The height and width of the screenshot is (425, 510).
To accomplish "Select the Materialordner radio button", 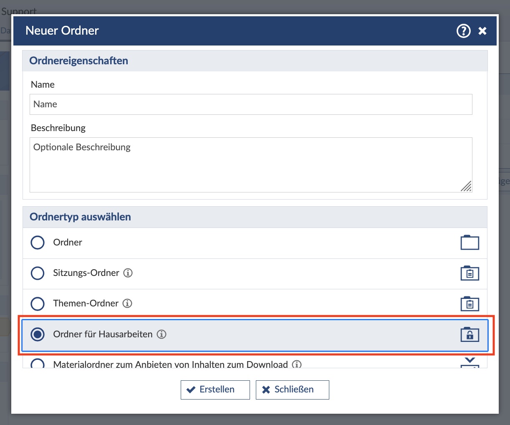I will point(38,364).
